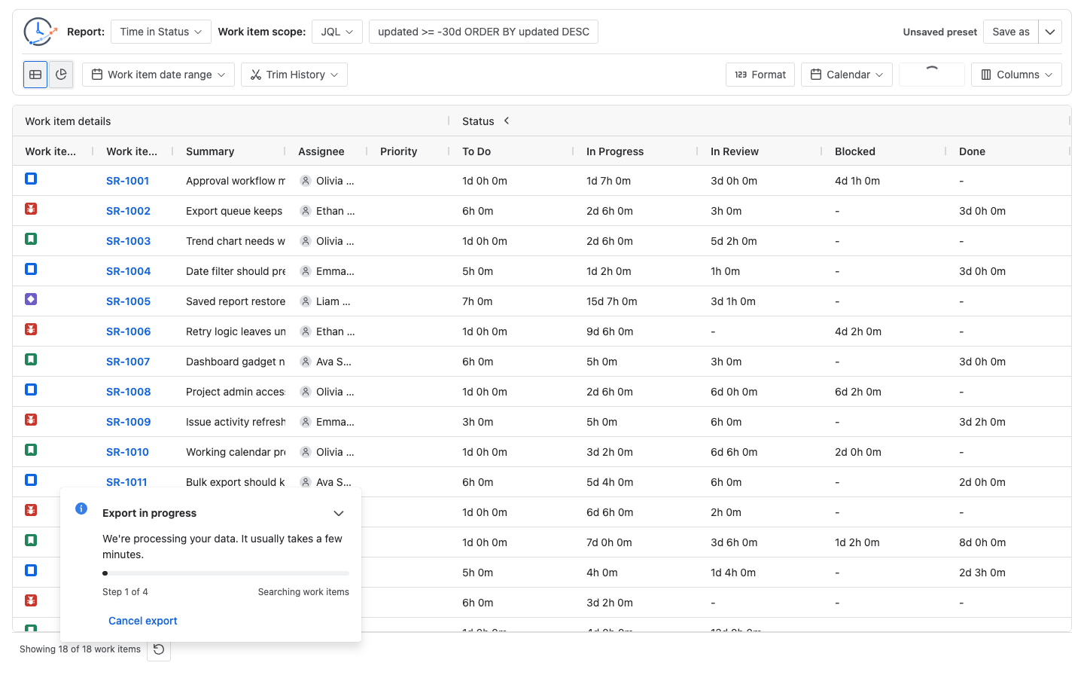Switch to pie chart view
Viewport: 1084px width, 678px height.
point(61,75)
